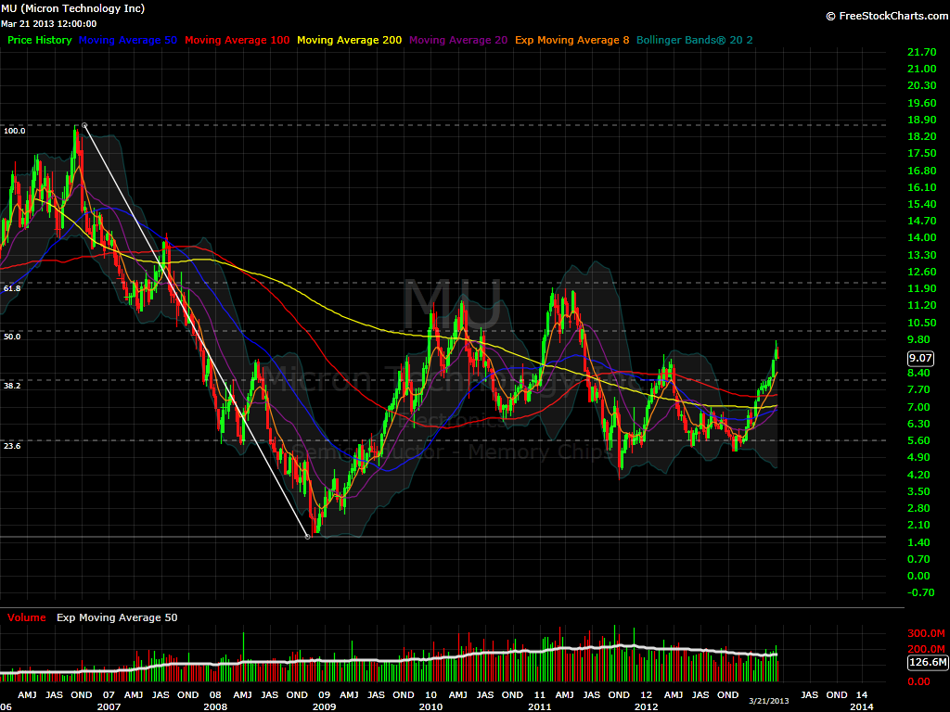Image resolution: width=950 pixels, height=712 pixels.
Task: Select the 200.0M volume axis label
Action: point(927,649)
